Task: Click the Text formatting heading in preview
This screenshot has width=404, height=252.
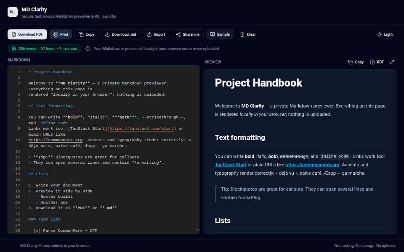Action: coord(240,138)
